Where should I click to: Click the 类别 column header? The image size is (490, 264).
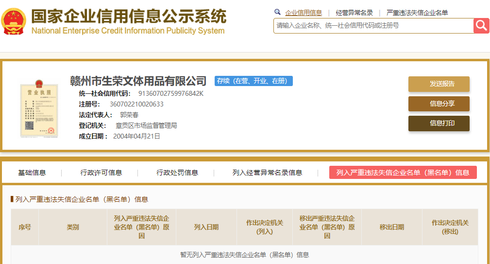coord(73,227)
